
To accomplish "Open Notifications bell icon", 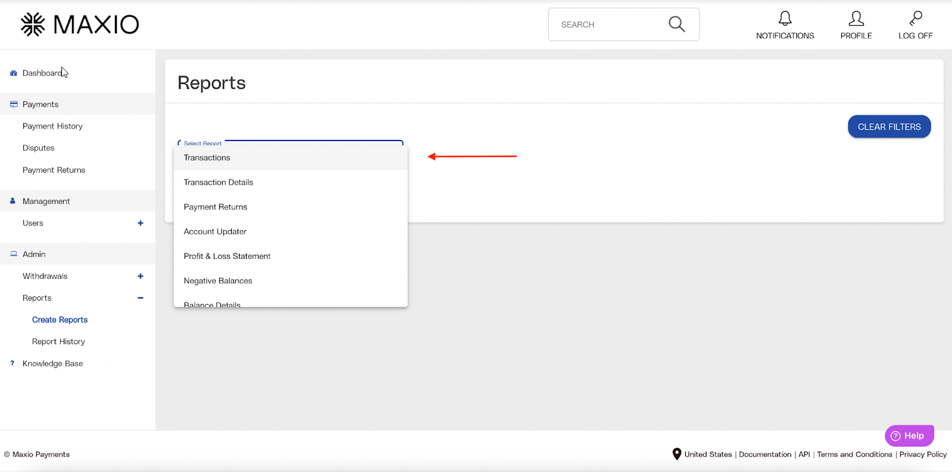I will (785, 18).
